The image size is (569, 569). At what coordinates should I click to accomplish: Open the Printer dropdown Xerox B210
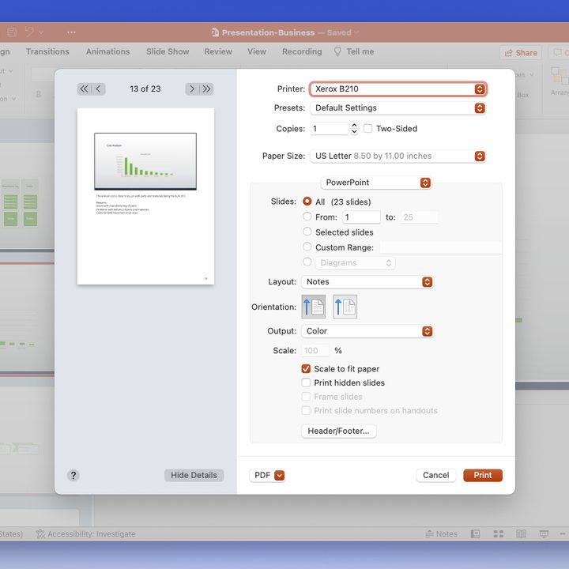point(398,89)
